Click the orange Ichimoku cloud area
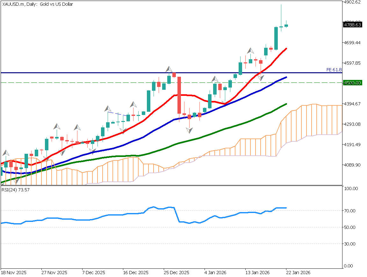Image resolution: width=367 pixels, height=277 pixels. point(312,121)
